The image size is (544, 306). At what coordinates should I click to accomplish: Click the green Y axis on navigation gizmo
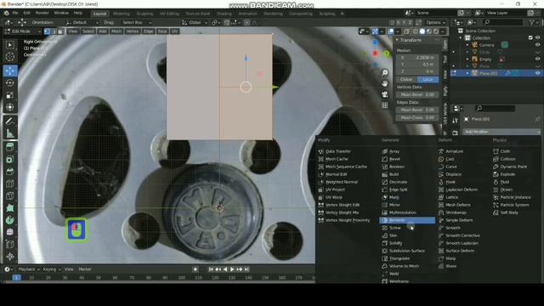[x=386, y=54]
